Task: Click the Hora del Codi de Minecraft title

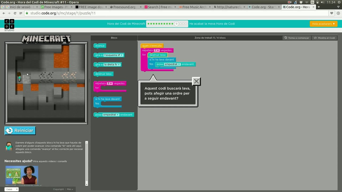Action: pos(126,24)
